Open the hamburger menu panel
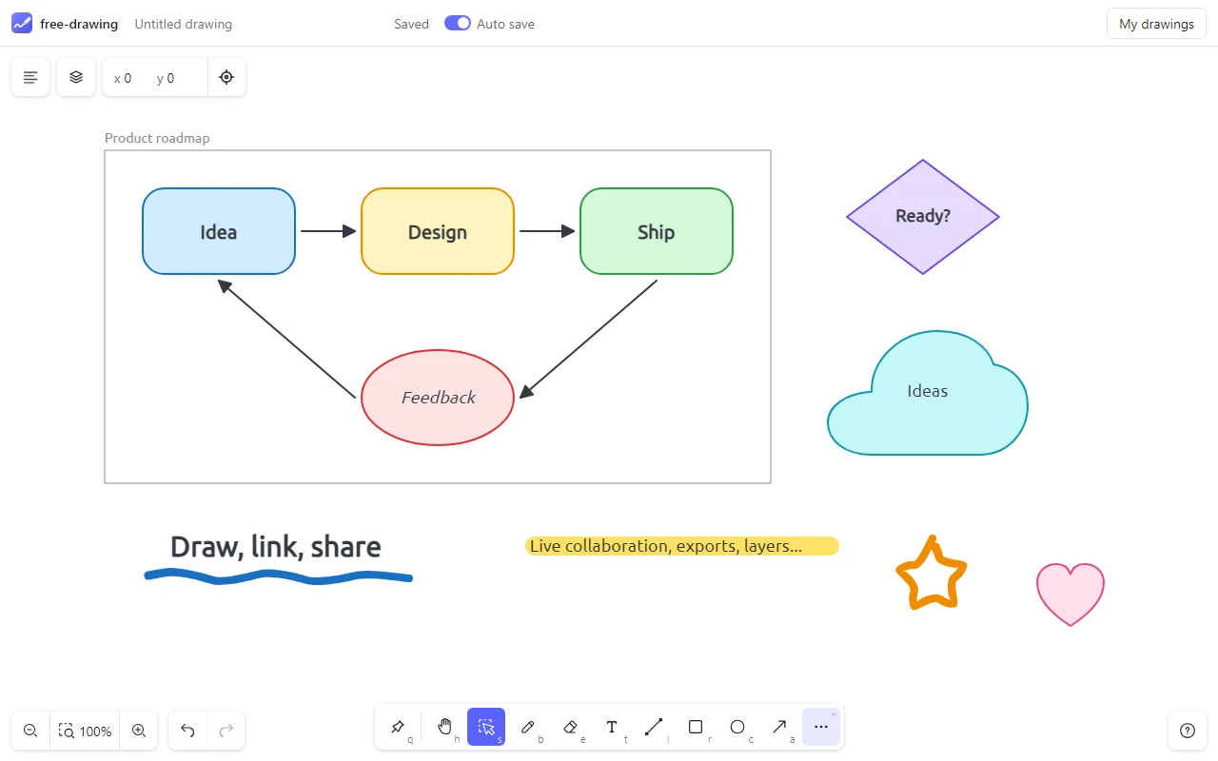The height and width of the screenshot is (761, 1218). click(x=30, y=77)
